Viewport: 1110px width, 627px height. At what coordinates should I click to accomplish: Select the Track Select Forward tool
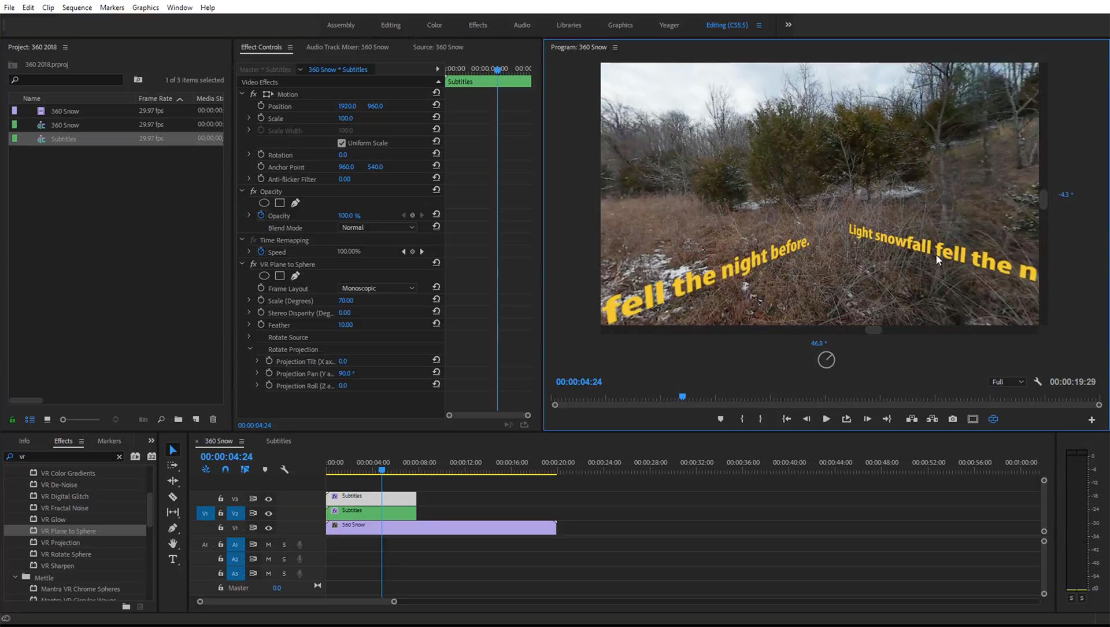point(173,466)
